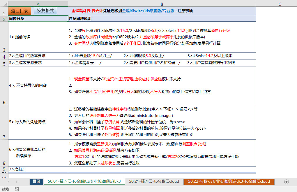Screen dimensions: 297x192
Task: Add a new sheet with plus icon
Action: point(286,182)
